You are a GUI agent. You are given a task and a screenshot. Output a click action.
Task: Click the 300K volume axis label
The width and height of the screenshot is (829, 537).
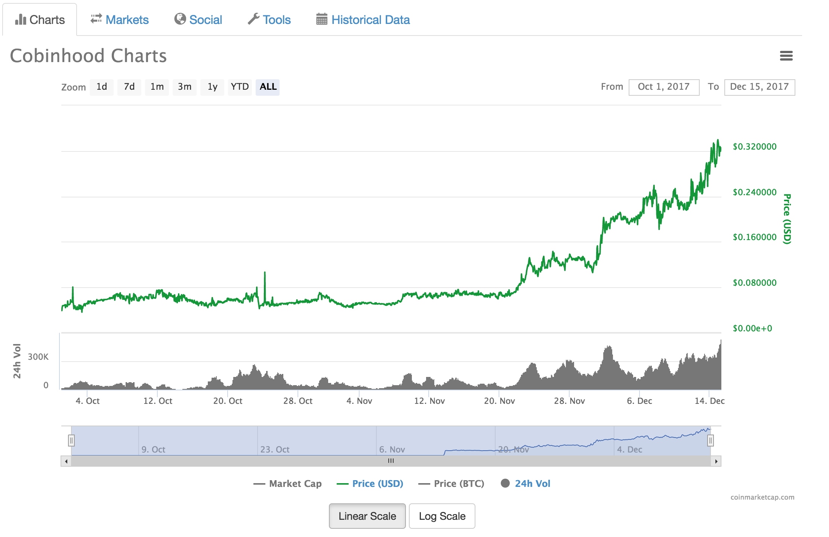[38, 357]
